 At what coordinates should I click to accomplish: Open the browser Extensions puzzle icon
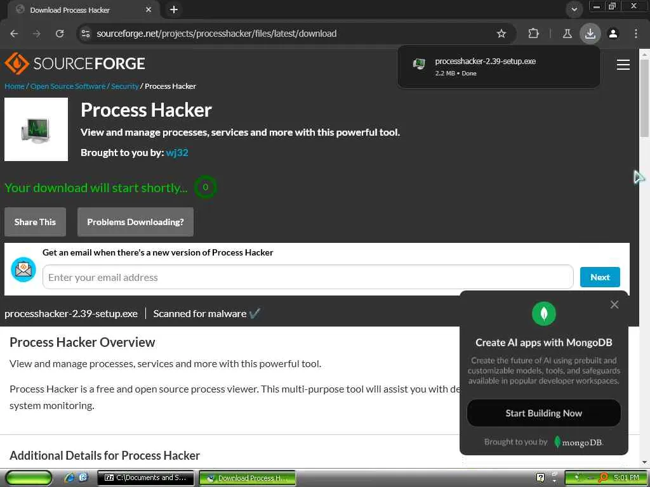coord(533,34)
